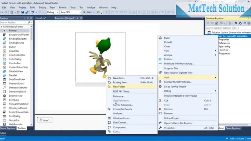
Task: Select the DateTimePicker toolbox item
Action: point(17,80)
